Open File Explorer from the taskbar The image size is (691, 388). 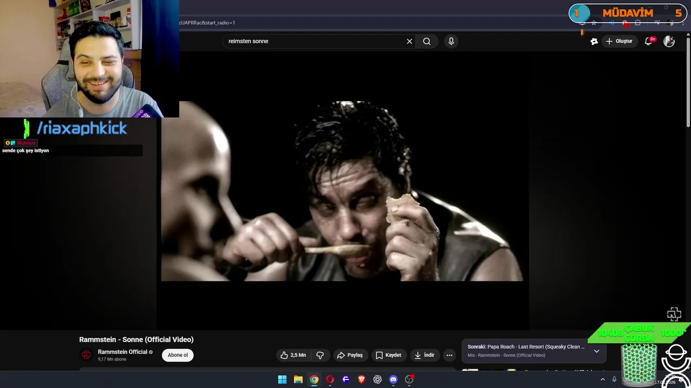[x=298, y=379]
